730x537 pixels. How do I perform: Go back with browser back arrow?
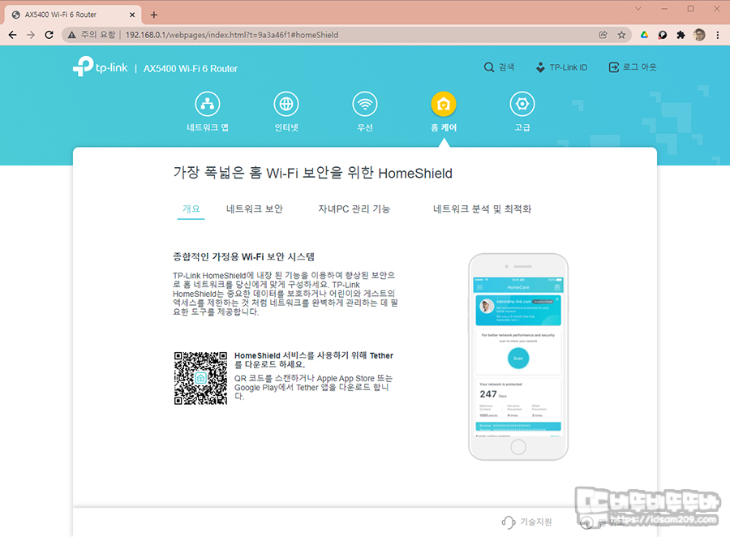(x=12, y=35)
